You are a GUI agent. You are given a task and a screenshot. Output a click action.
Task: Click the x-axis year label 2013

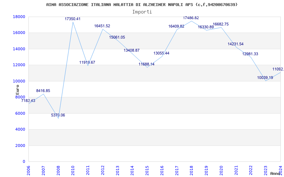118,171
